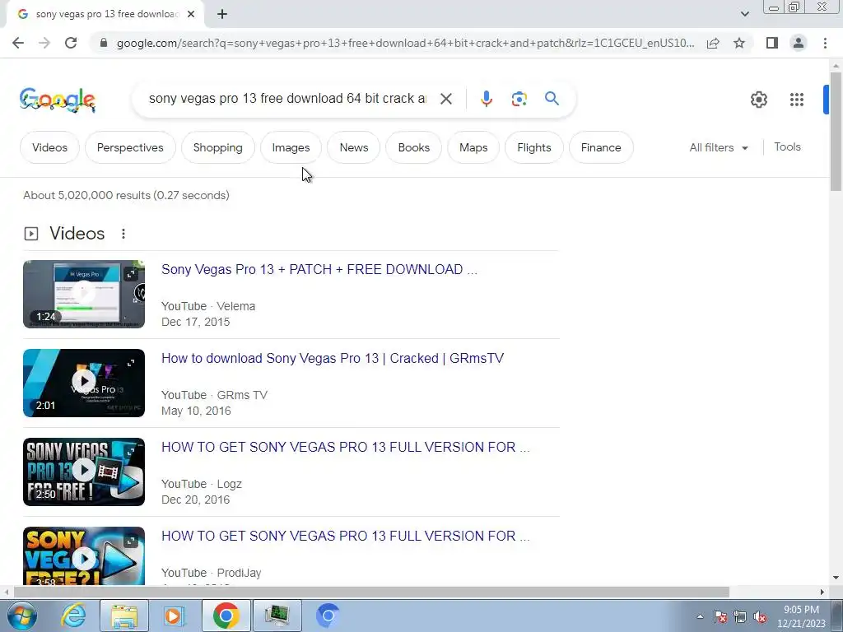Launch Internet Explorer from taskbar
Screen dimensions: 843x632
tap(73, 616)
